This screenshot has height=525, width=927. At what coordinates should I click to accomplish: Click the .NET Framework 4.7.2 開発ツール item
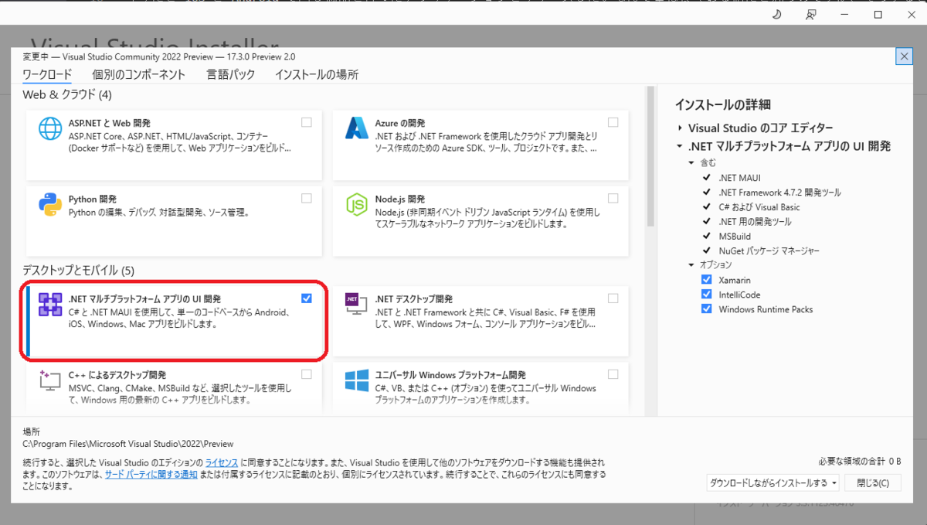[x=779, y=193]
